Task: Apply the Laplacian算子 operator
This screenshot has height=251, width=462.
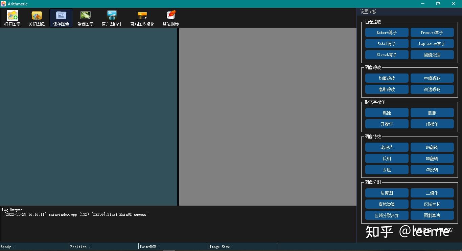Action: pyautogui.click(x=432, y=43)
